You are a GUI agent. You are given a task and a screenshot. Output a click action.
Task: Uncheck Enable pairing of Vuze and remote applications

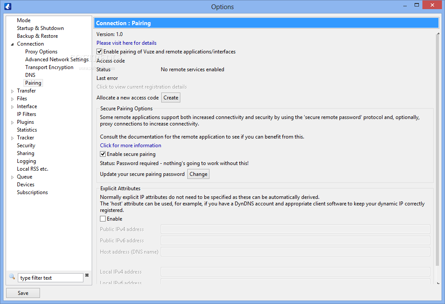click(x=100, y=52)
